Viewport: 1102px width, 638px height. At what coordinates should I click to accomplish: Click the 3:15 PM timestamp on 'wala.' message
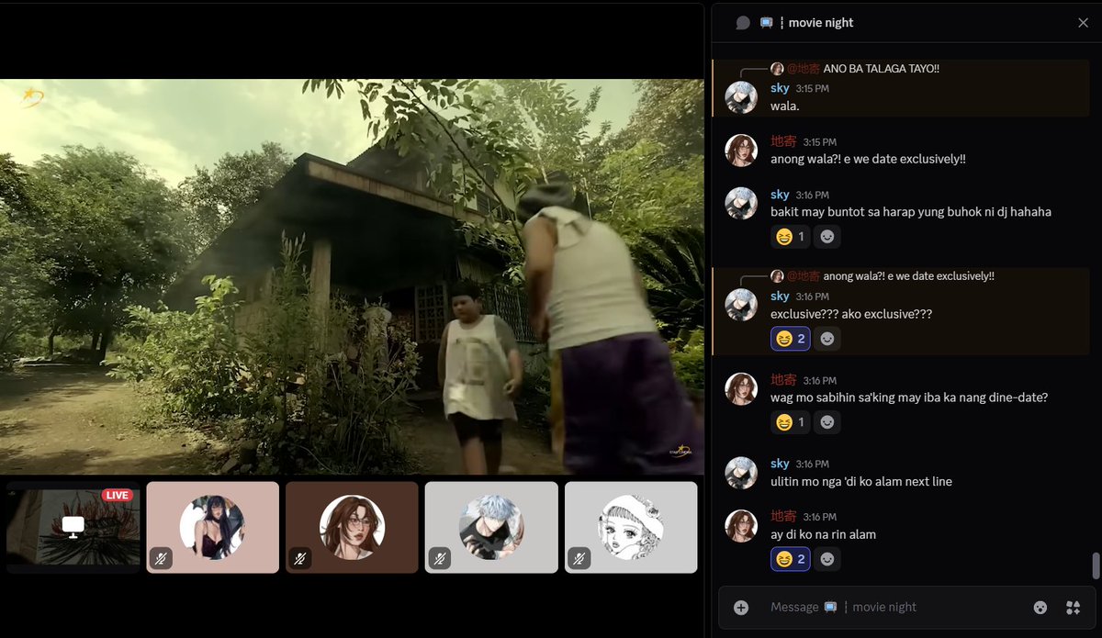click(813, 89)
